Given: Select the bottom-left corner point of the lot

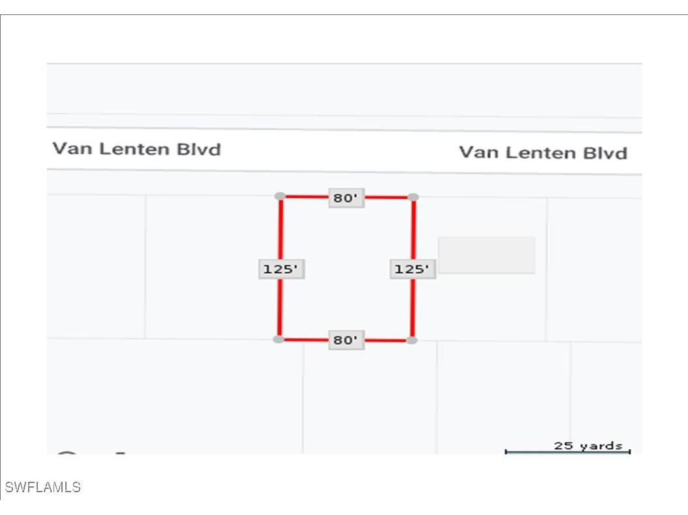Looking at the screenshot, I should tap(279, 339).
